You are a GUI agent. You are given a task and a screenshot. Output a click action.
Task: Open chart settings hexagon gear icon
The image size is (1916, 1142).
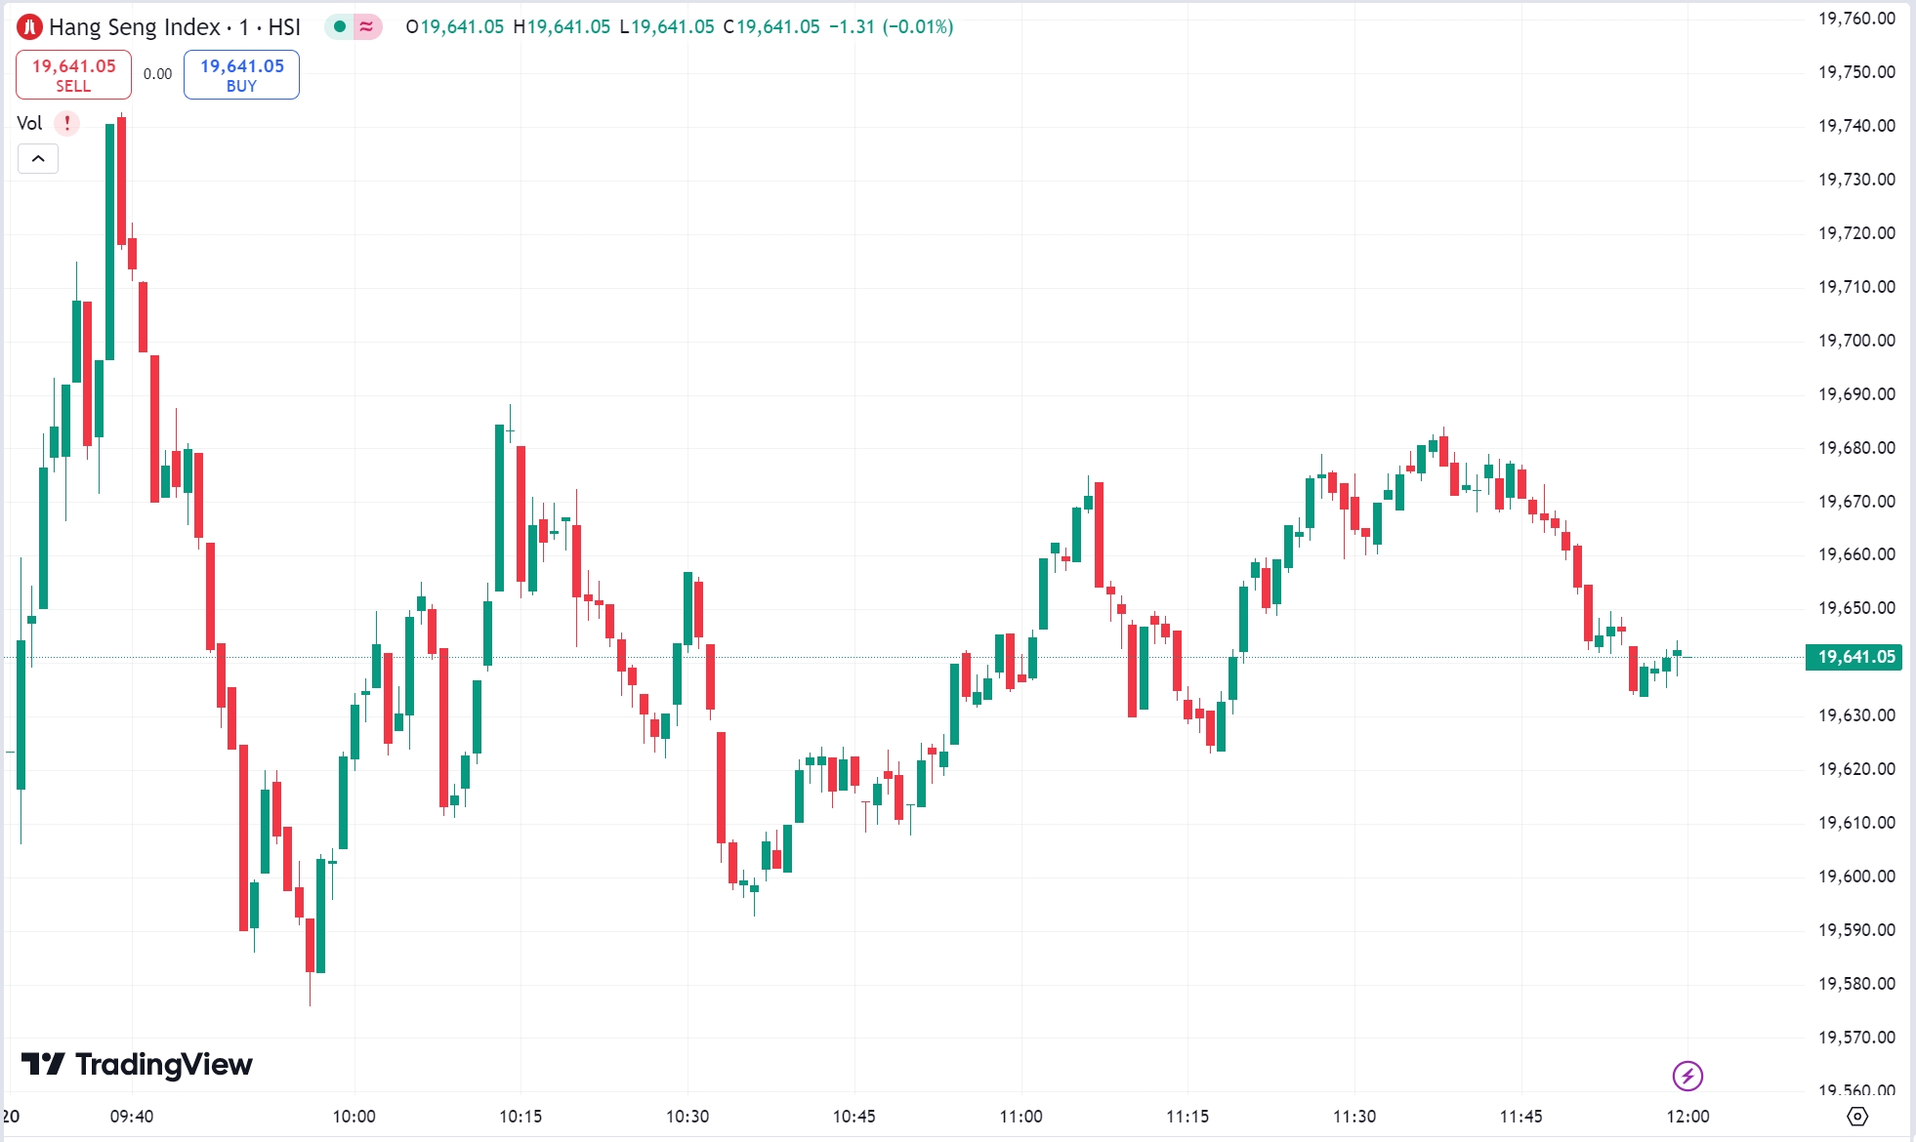[x=1857, y=1116]
